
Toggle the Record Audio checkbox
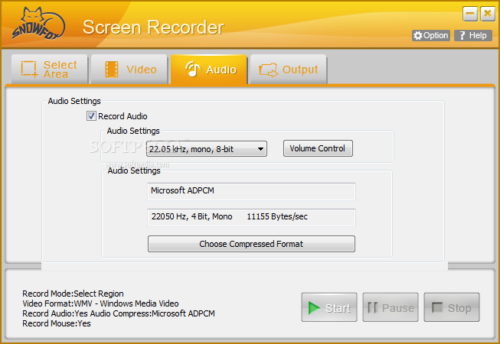(91, 116)
